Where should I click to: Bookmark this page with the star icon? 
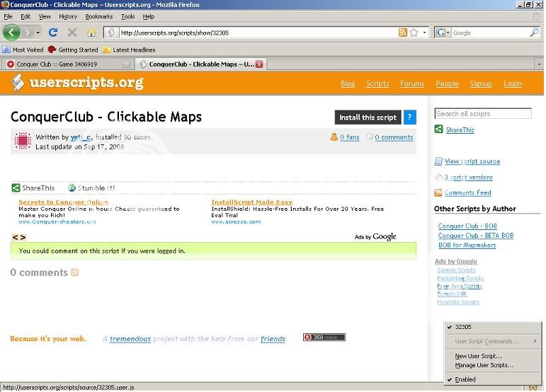[414, 33]
